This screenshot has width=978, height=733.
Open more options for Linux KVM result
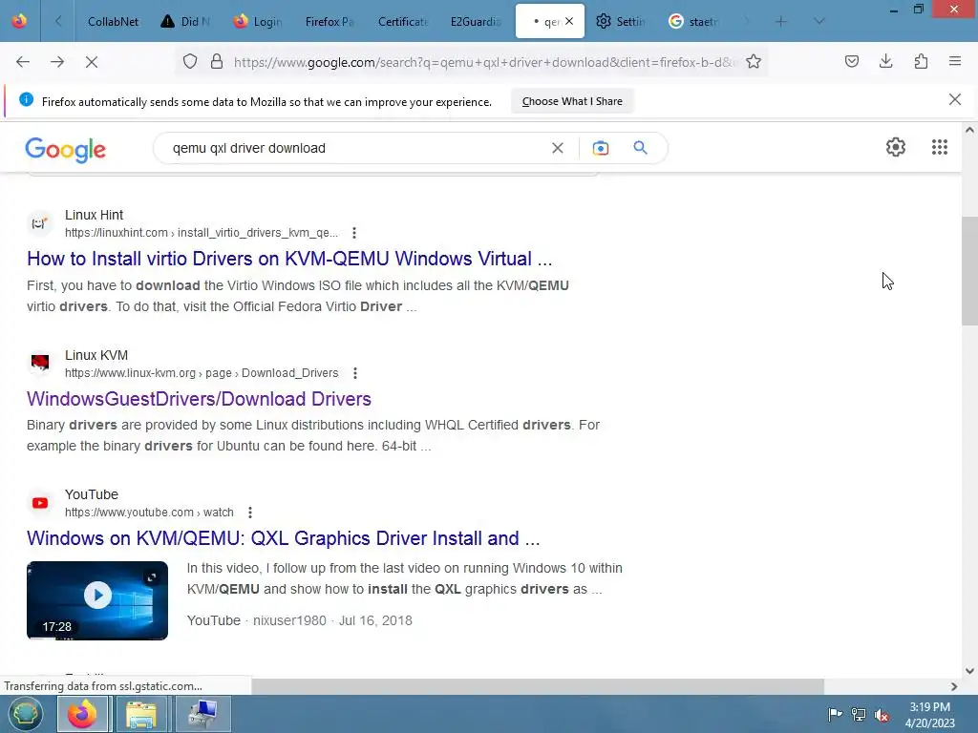[355, 373]
